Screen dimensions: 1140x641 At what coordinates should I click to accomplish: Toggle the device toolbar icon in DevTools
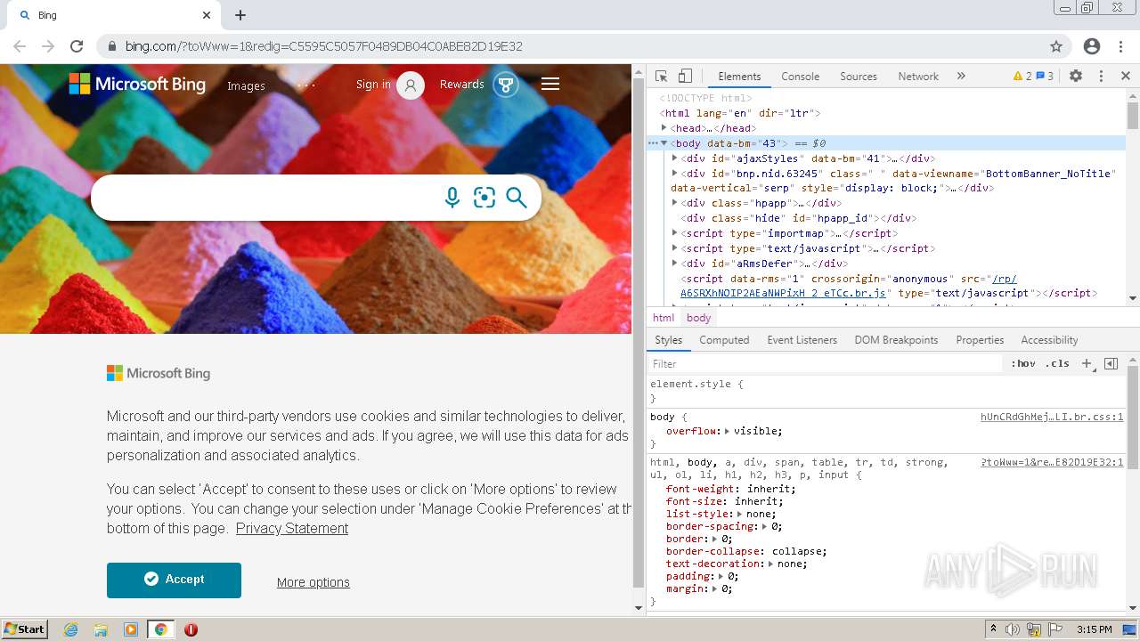click(x=685, y=77)
